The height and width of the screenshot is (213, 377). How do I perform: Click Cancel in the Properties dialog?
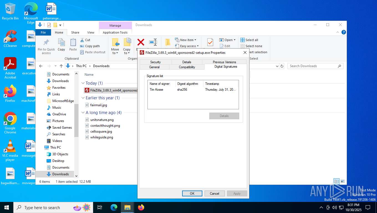pos(215,194)
